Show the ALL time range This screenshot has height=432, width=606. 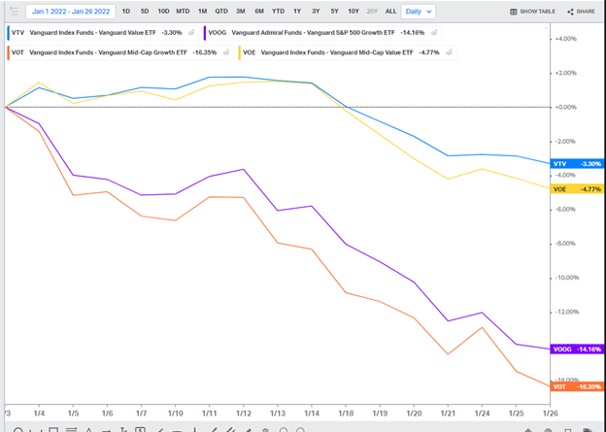(390, 12)
